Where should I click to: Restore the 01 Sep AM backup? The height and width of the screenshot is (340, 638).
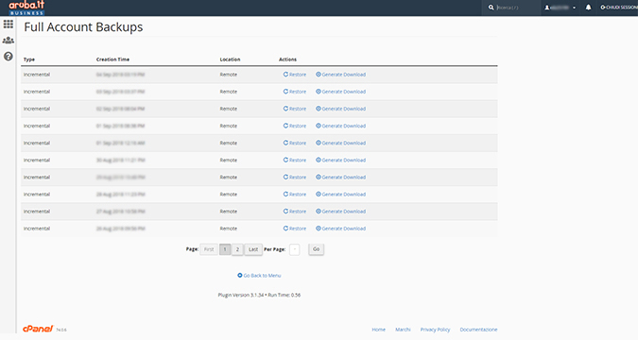click(x=295, y=143)
